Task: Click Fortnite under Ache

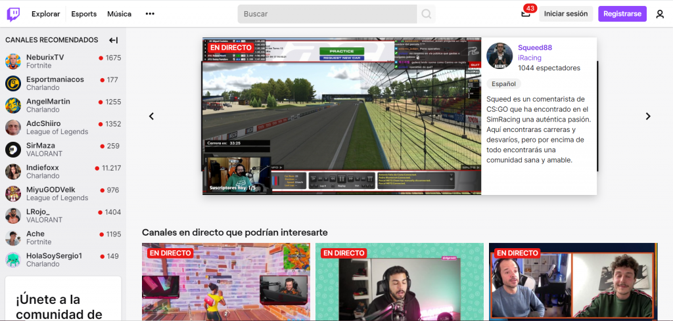Action: click(39, 242)
